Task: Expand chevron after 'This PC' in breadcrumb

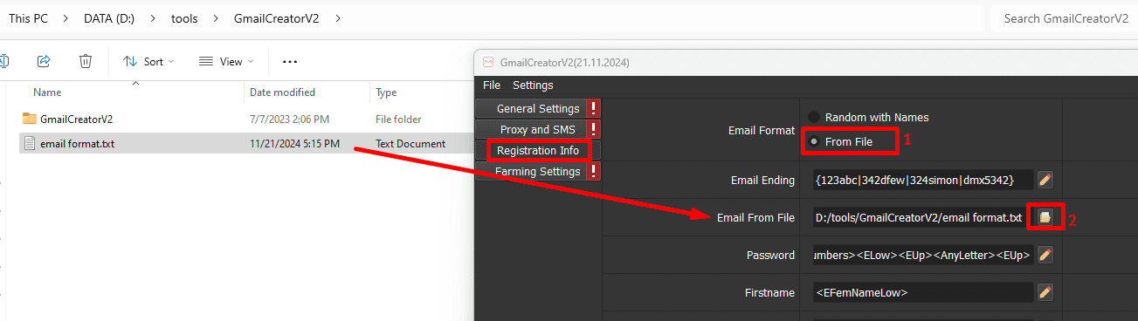Action: (x=66, y=17)
